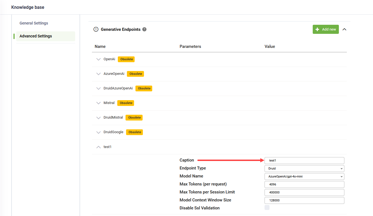Click the Obsolete badge next to Mistral
This screenshot has width=373, height=216.
(x=126, y=103)
